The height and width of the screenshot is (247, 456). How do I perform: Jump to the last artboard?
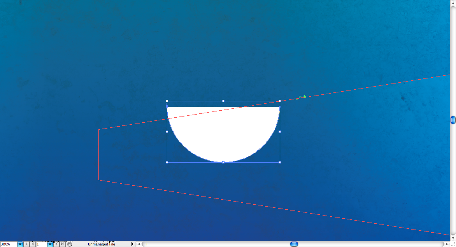tap(62, 244)
